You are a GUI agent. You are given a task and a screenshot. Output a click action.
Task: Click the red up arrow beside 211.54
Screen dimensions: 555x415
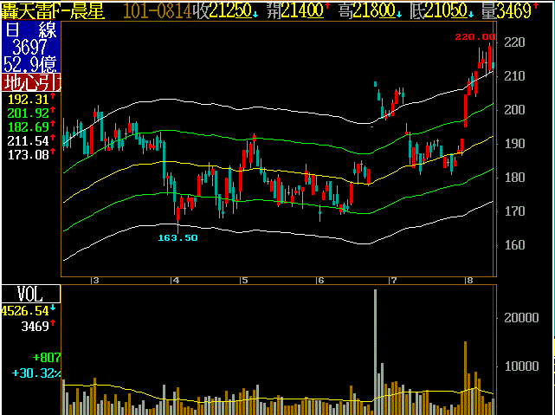click(53, 139)
